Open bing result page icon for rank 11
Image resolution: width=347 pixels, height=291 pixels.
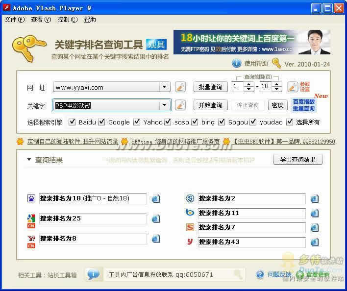[315, 213]
